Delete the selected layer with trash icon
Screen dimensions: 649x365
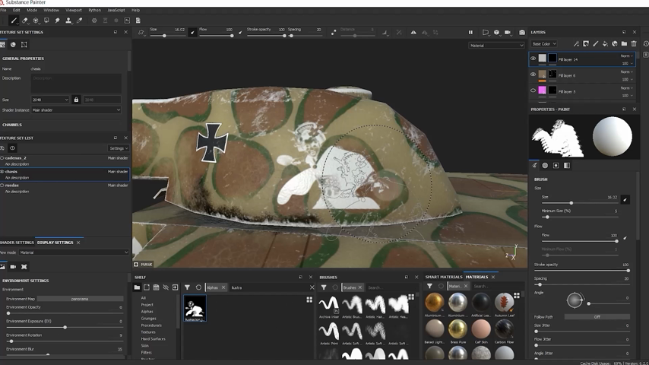[634, 43]
